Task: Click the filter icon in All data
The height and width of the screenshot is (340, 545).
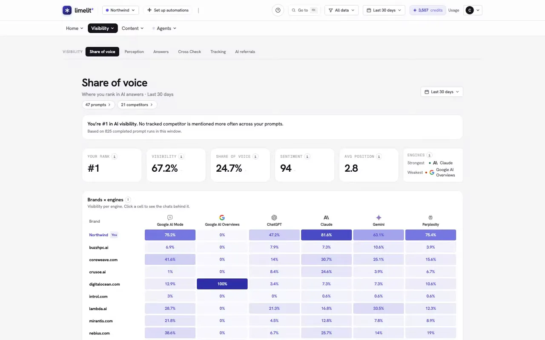Action: 331,10
